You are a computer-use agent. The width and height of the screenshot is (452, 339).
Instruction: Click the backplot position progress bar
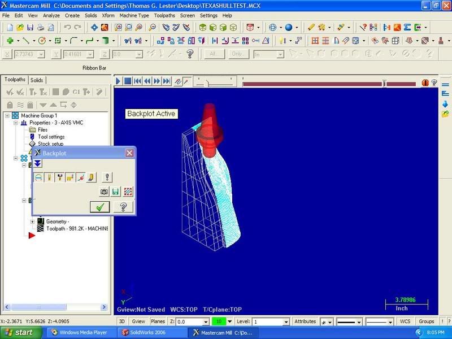(x=329, y=84)
